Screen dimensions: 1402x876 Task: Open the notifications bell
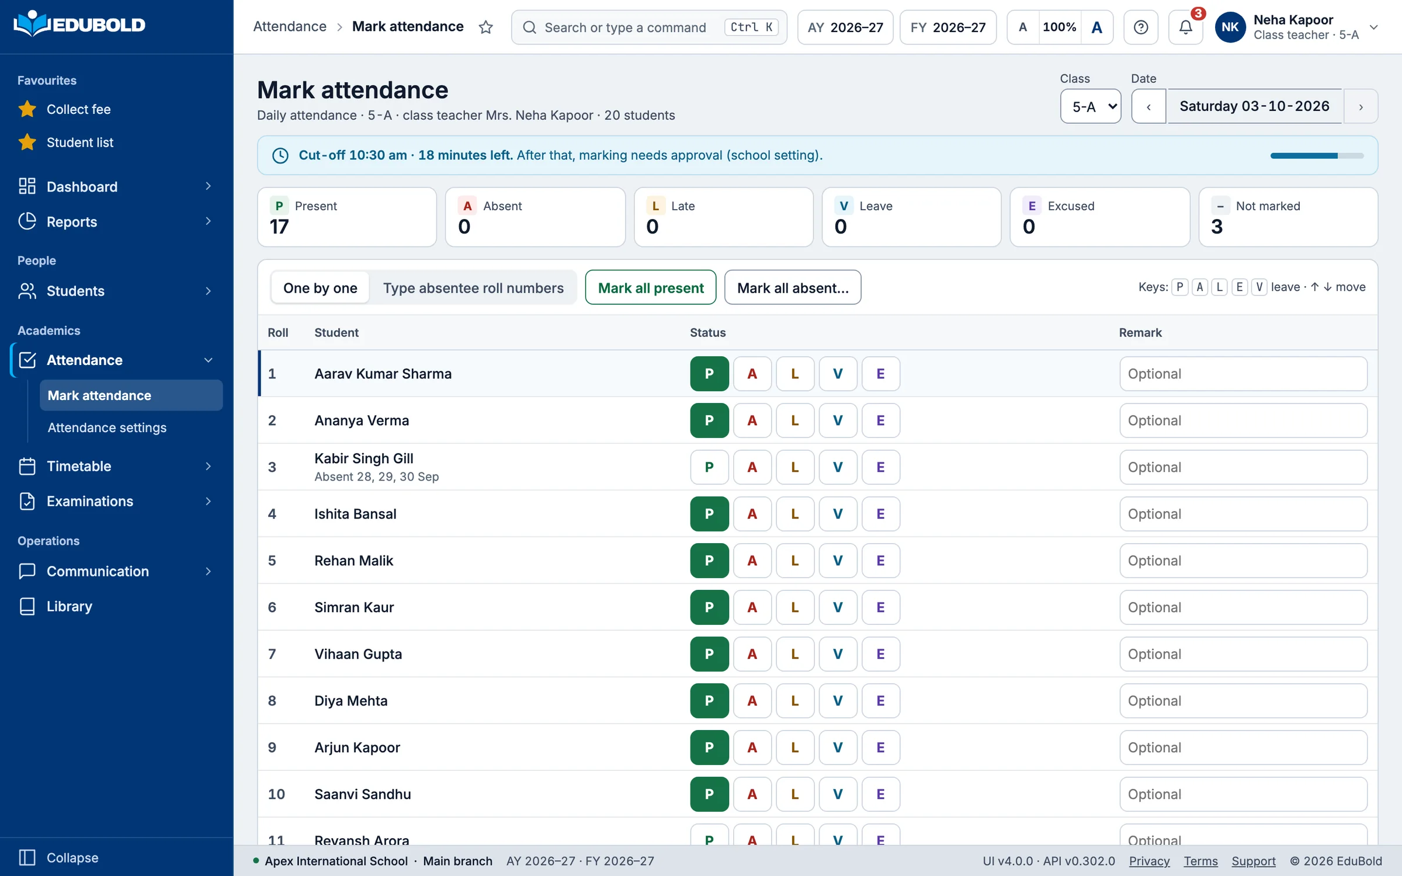[1185, 27]
